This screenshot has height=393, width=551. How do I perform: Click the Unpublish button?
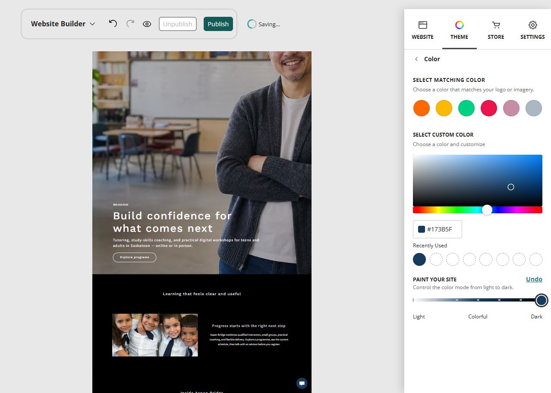(x=178, y=24)
